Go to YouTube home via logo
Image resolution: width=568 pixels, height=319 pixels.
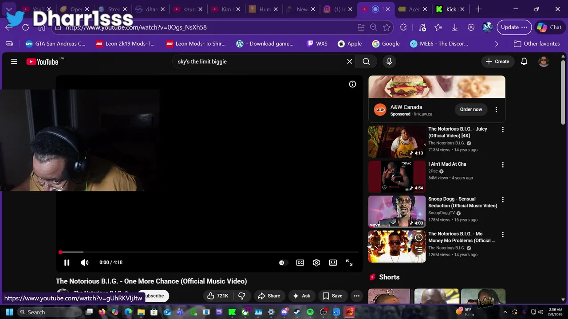pos(42,62)
